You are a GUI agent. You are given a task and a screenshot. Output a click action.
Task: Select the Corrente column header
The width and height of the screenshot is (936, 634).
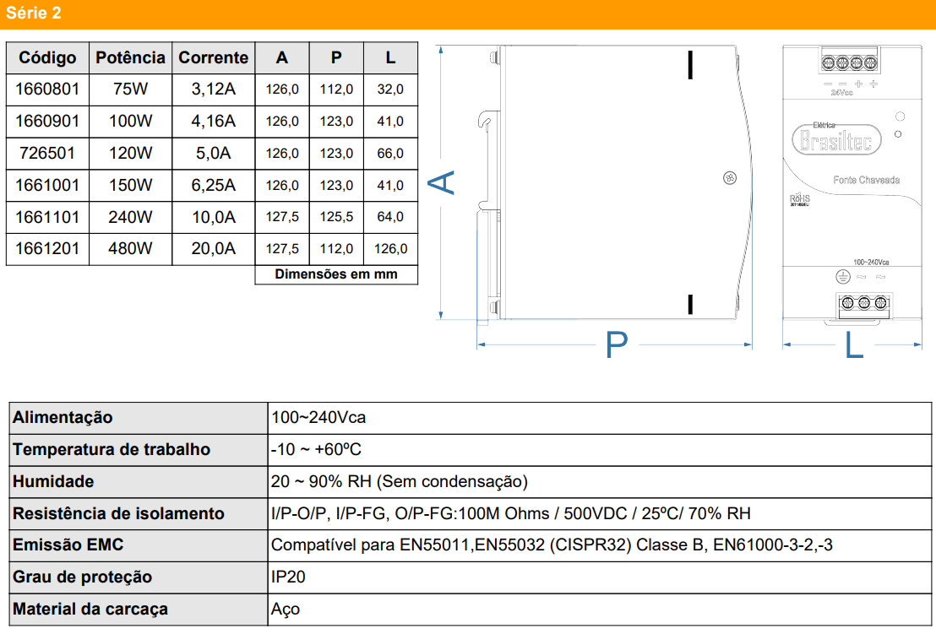point(214,58)
